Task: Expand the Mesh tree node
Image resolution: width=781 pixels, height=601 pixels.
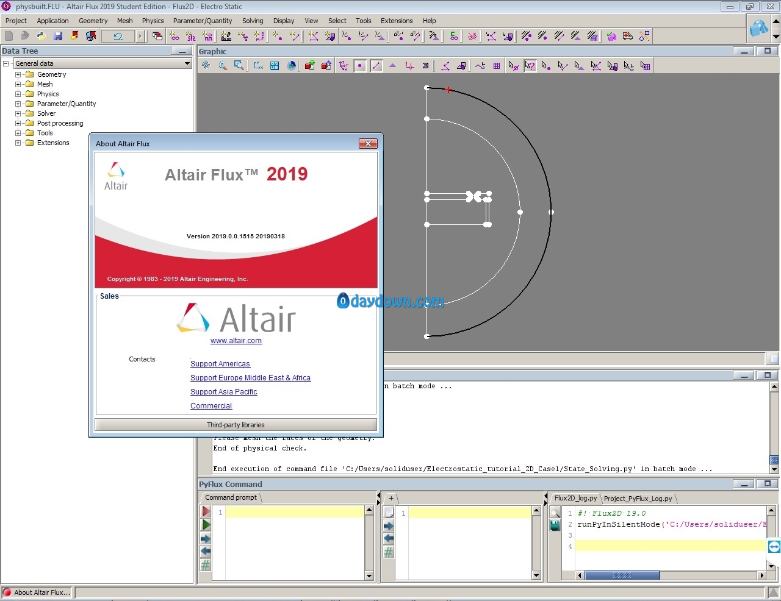Action: point(18,84)
